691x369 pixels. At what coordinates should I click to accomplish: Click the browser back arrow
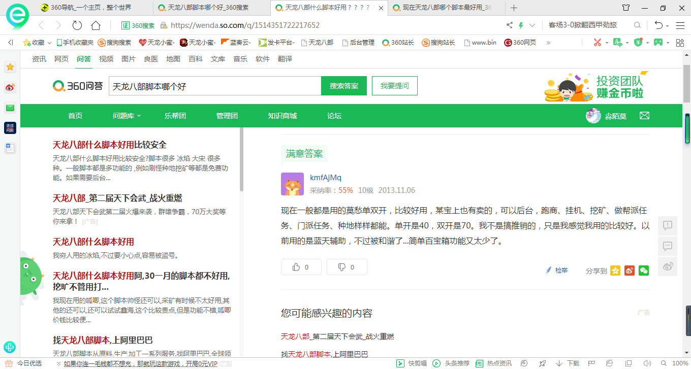[x=41, y=25]
